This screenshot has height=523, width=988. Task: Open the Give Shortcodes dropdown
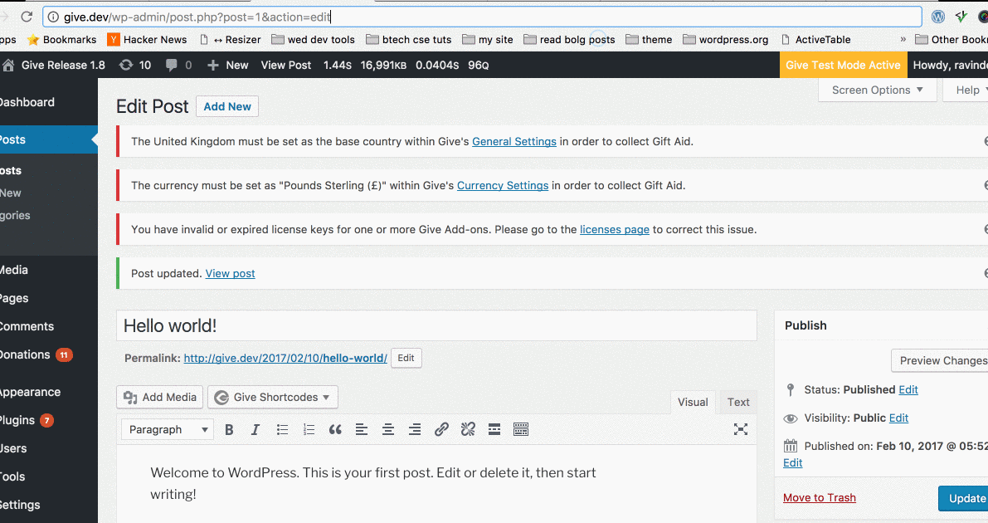pyautogui.click(x=272, y=397)
